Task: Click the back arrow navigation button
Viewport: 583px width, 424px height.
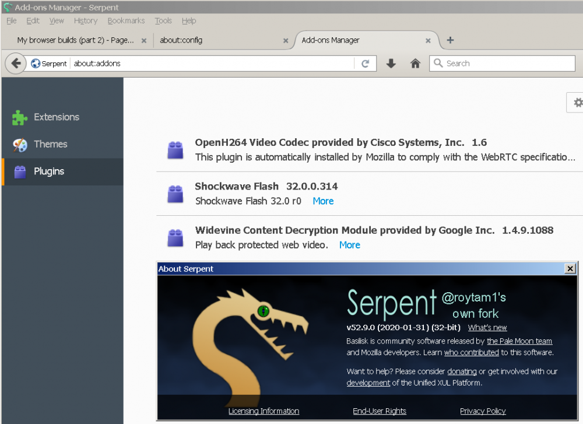Action: [x=16, y=64]
